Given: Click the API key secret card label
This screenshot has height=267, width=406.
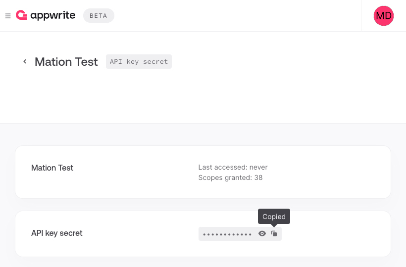Looking at the screenshot, I should click(57, 233).
